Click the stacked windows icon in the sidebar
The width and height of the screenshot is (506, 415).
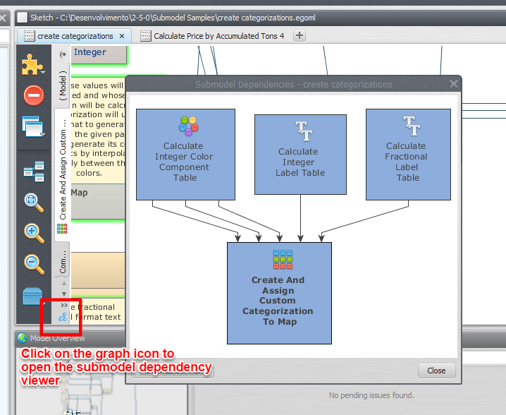[33, 127]
